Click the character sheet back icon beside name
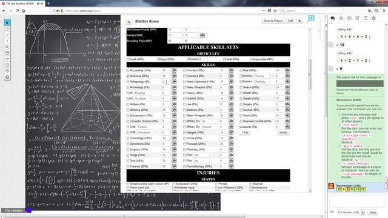Viewport: 388px width, 218px height. coord(129,22)
